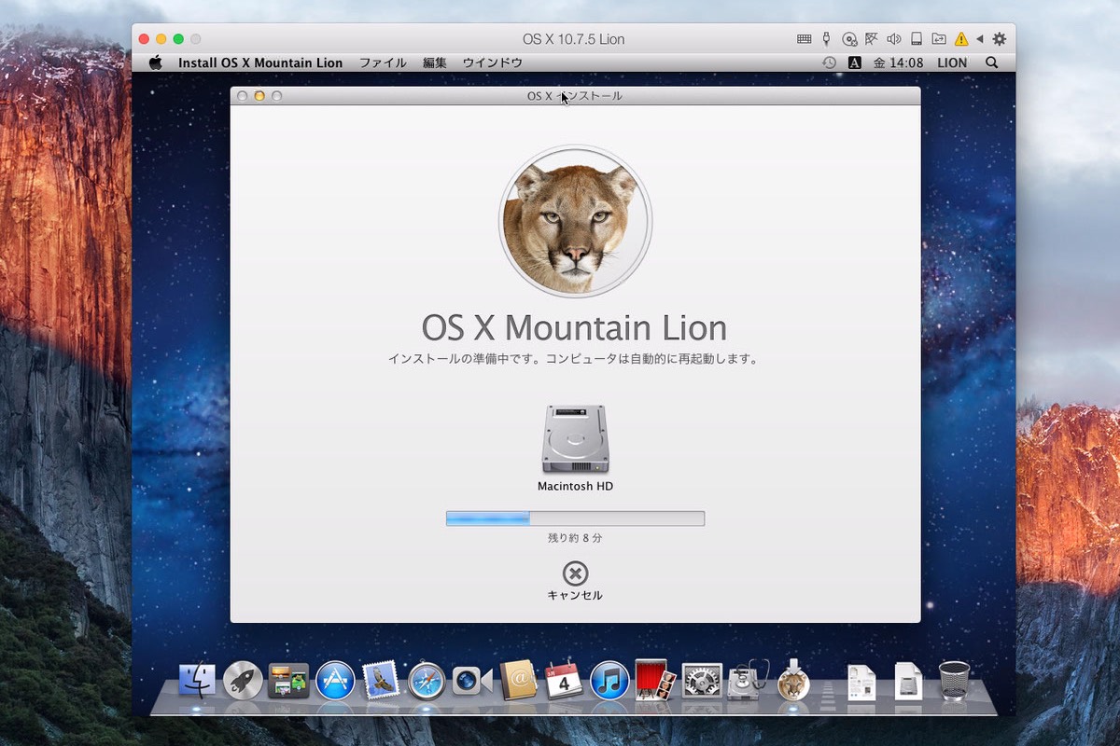The width and height of the screenshot is (1120, 746).
Task: Open the ファイル menu
Action: coord(383,62)
